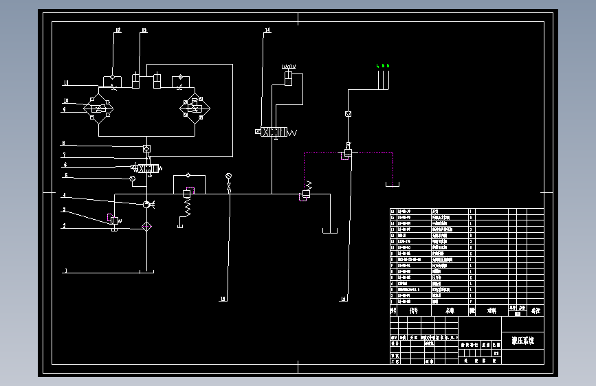
Task: Select callout number 16 at bottom
Action: pos(223,299)
